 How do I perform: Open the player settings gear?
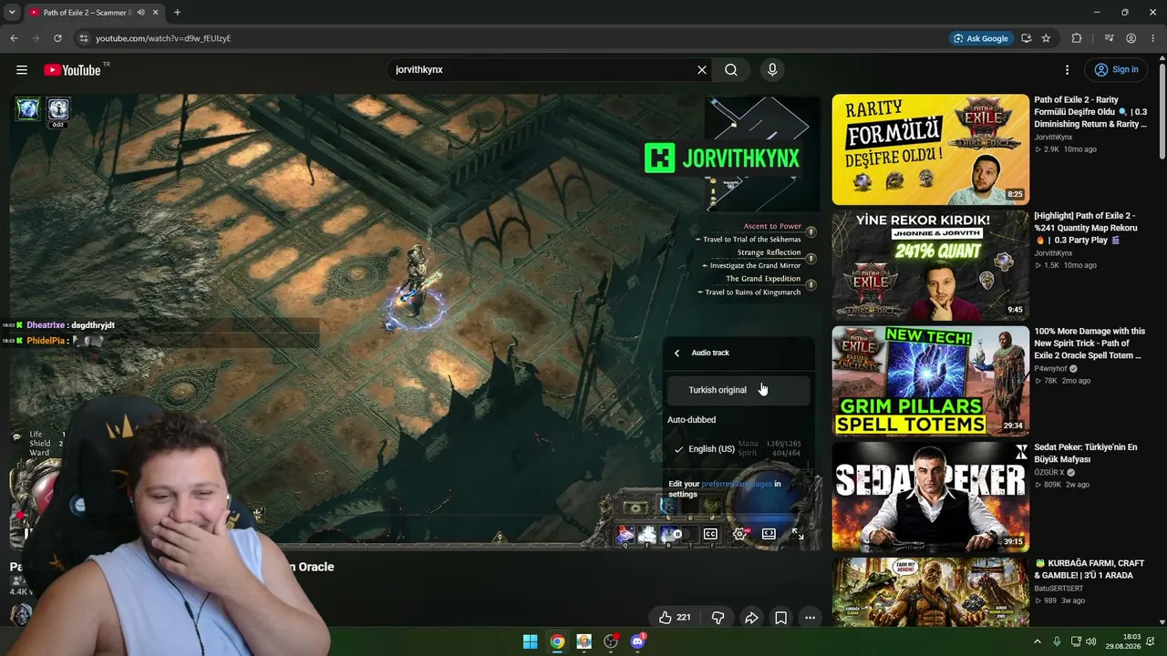[x=739, y=535]
